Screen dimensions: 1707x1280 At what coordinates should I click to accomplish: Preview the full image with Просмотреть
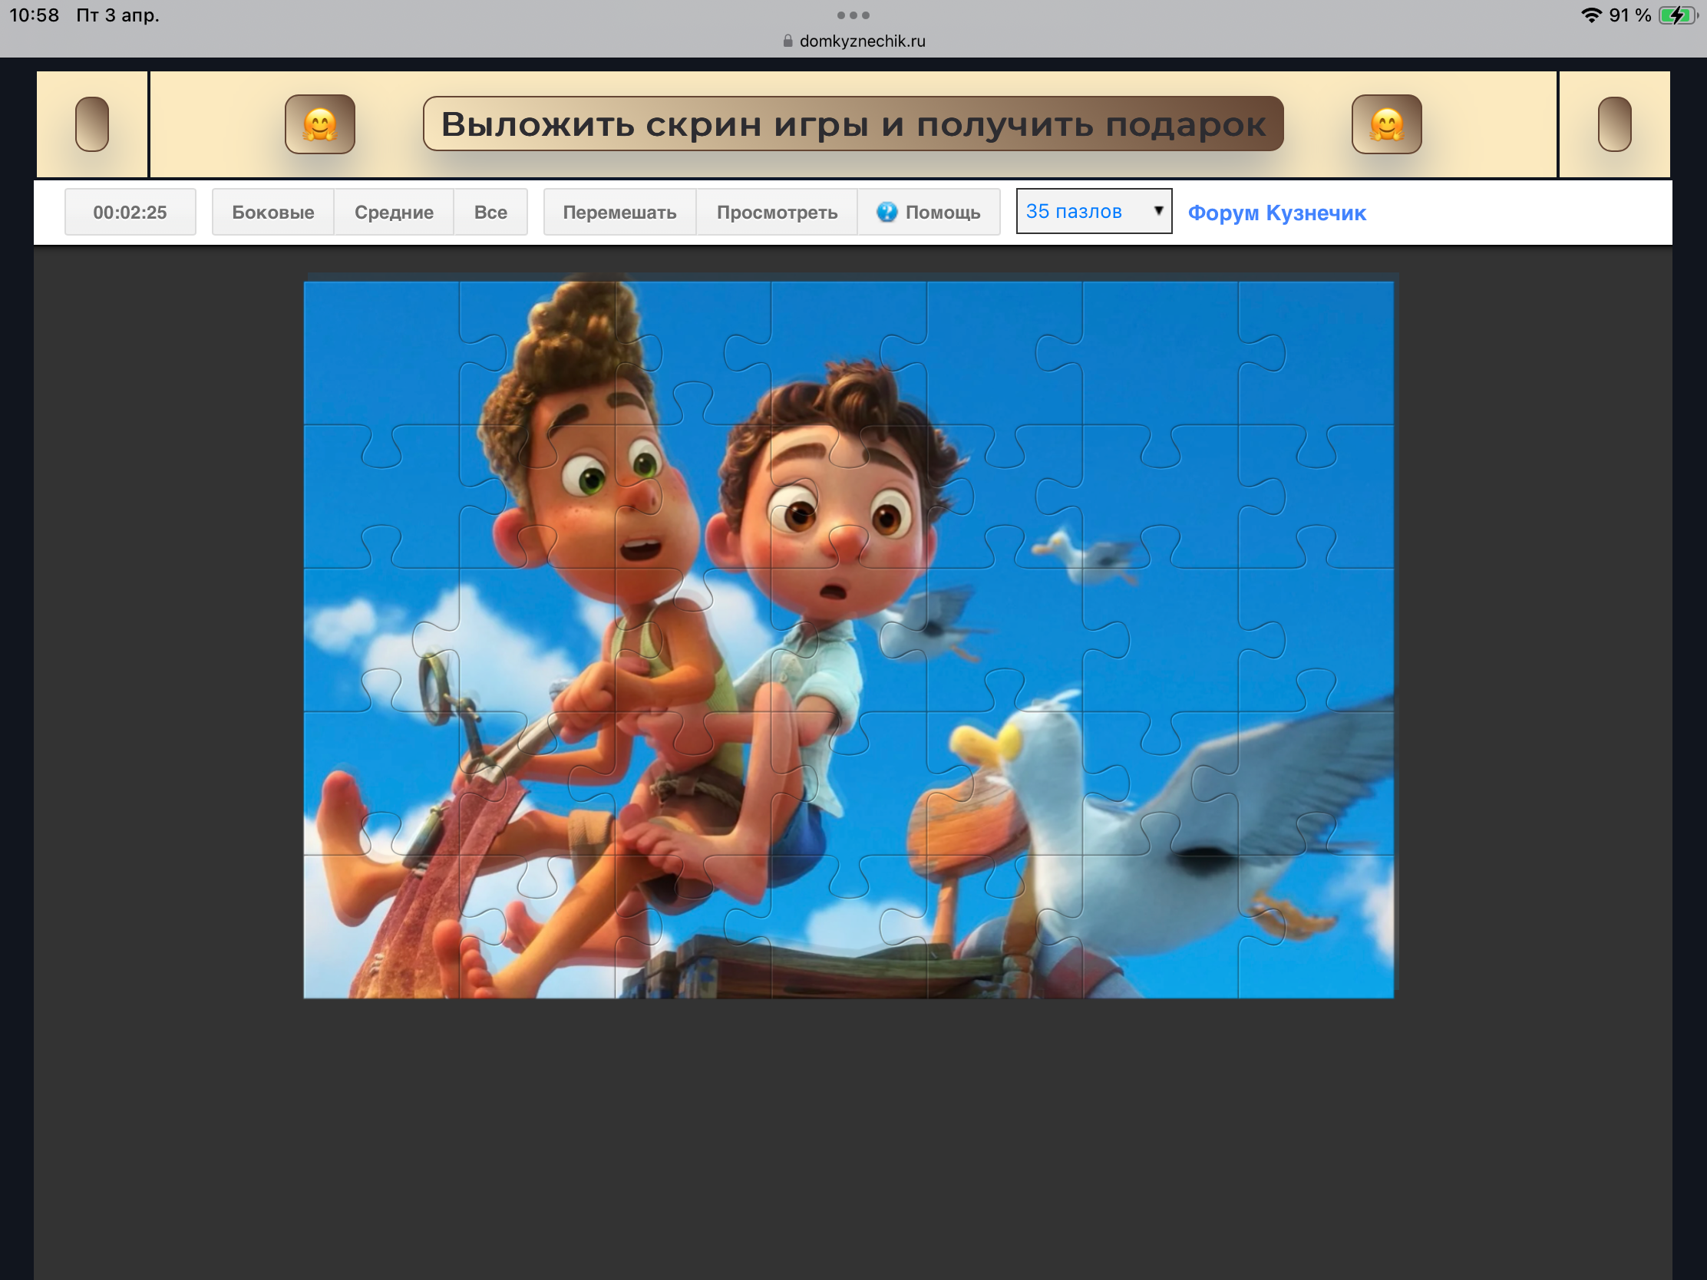coord(776,212)
